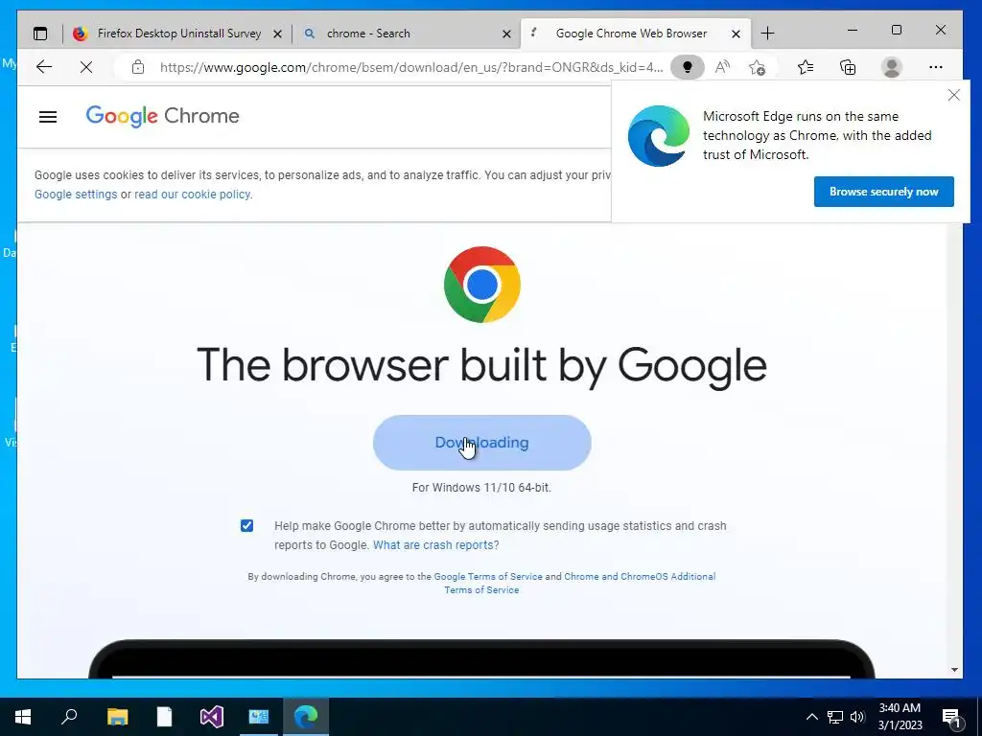Open Google settings link

pyautogui.click(x=76, y=194)
